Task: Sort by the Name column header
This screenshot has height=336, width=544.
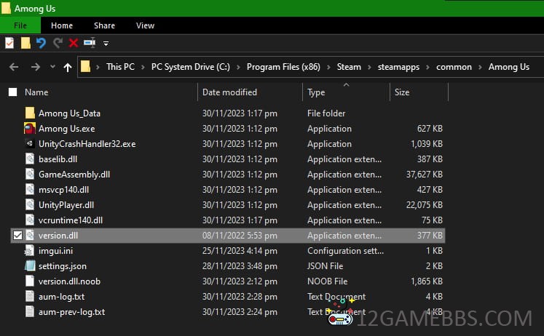Action: (36, 92)
